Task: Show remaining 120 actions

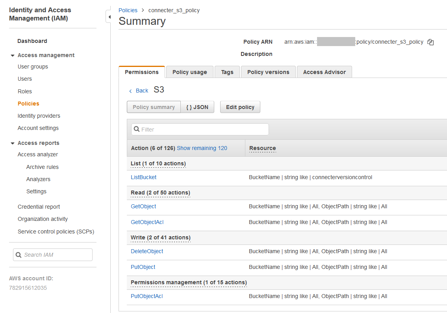Action: (x=202, y=148)
